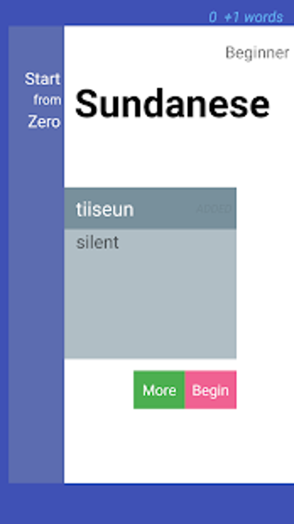The image size is (294, 524).
Task: Click the '0' word count number
Action: coord(213,17)
